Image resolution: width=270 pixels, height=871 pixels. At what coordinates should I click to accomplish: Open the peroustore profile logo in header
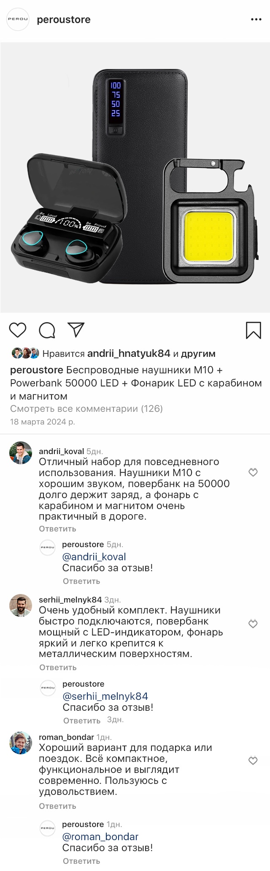coord(18,19)
